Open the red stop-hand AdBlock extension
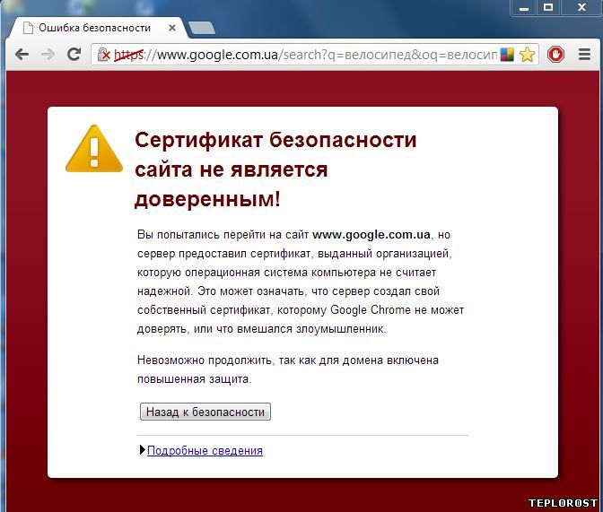 pyautogui.click(x=555, y=55)
